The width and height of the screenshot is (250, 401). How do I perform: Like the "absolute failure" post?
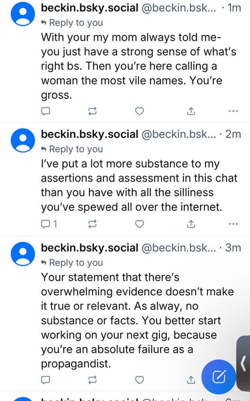pyautogui.click(x=139, y=379)
